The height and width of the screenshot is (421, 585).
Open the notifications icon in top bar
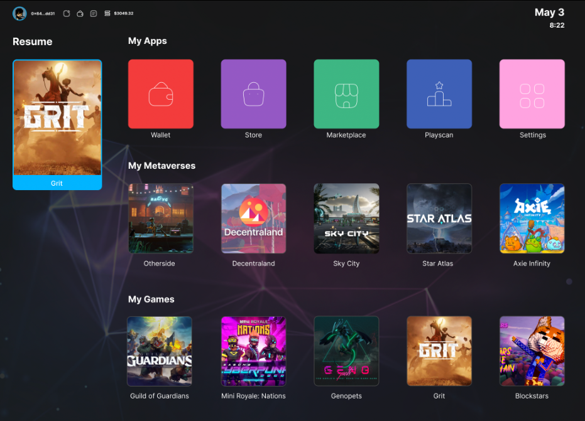(67, 13)
